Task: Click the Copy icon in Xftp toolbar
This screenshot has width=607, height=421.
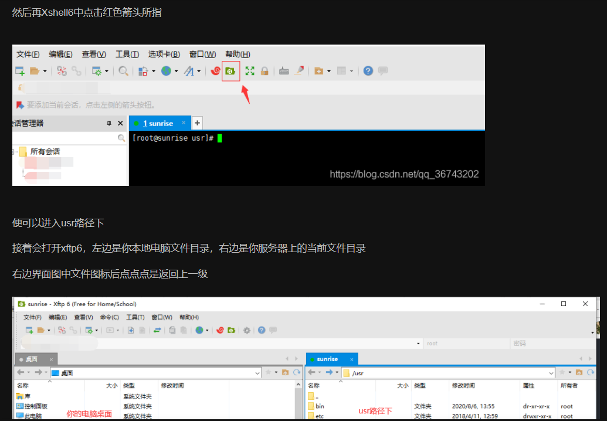Action: click(x=172, y=330)
